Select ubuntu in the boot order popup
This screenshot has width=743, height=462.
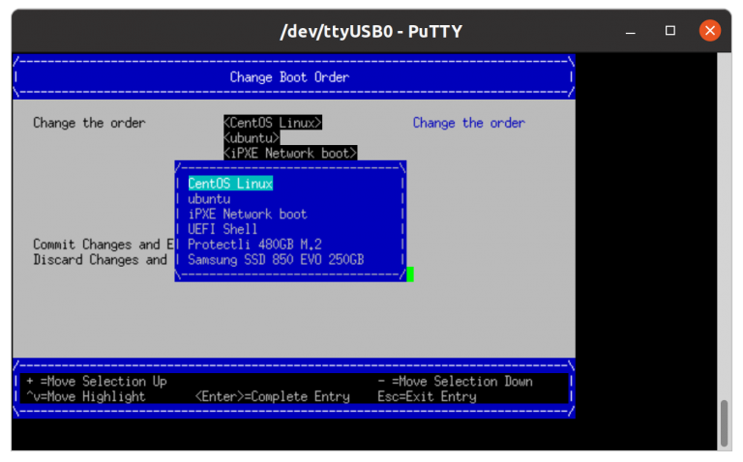point(209,199)
